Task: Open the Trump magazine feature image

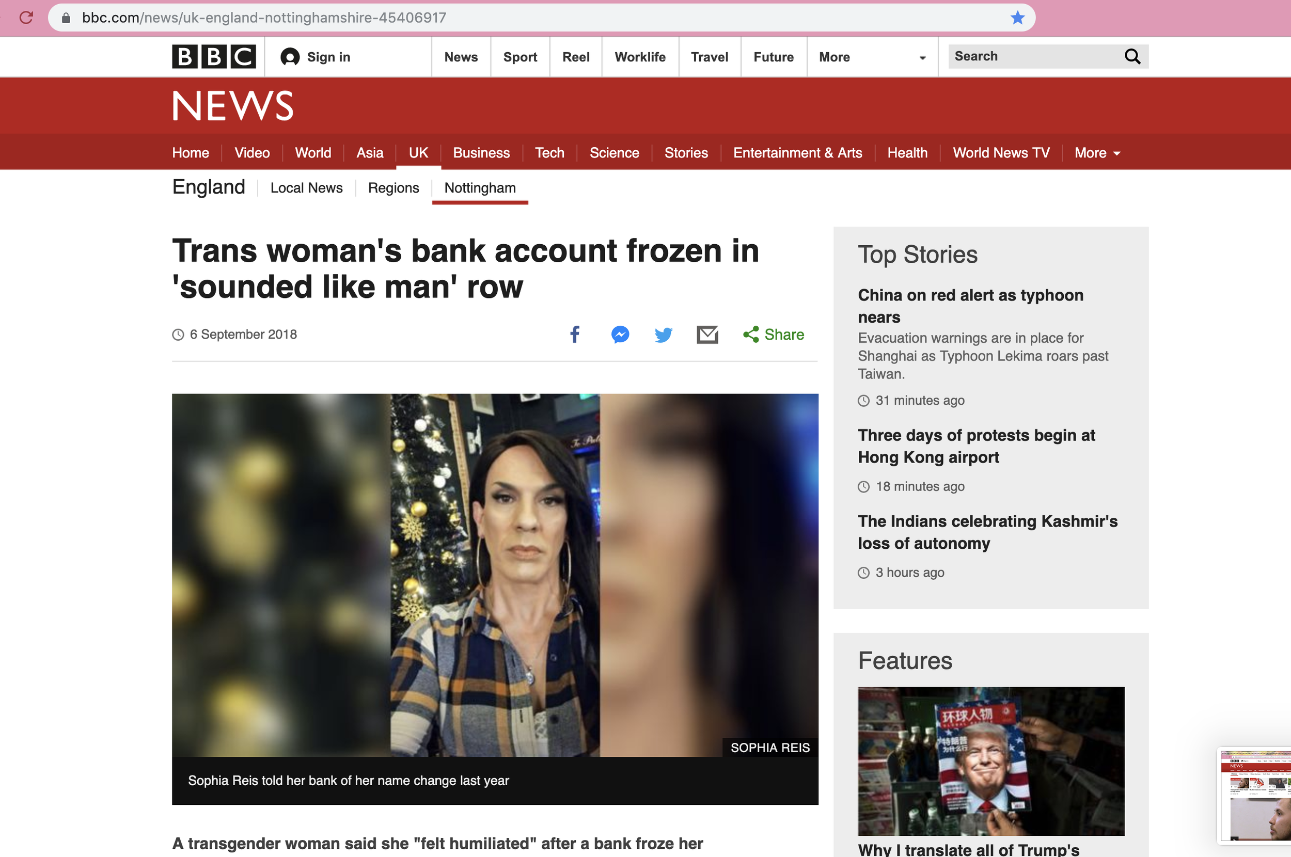Action: coord(991,761)
